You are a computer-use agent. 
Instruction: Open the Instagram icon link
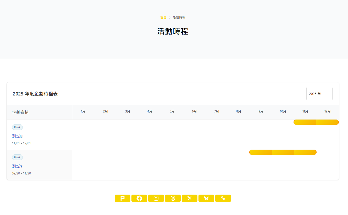(x=156, y=198)
